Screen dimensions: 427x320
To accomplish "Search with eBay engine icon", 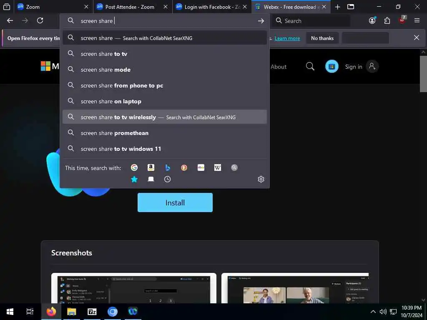I will pos(201,167).
